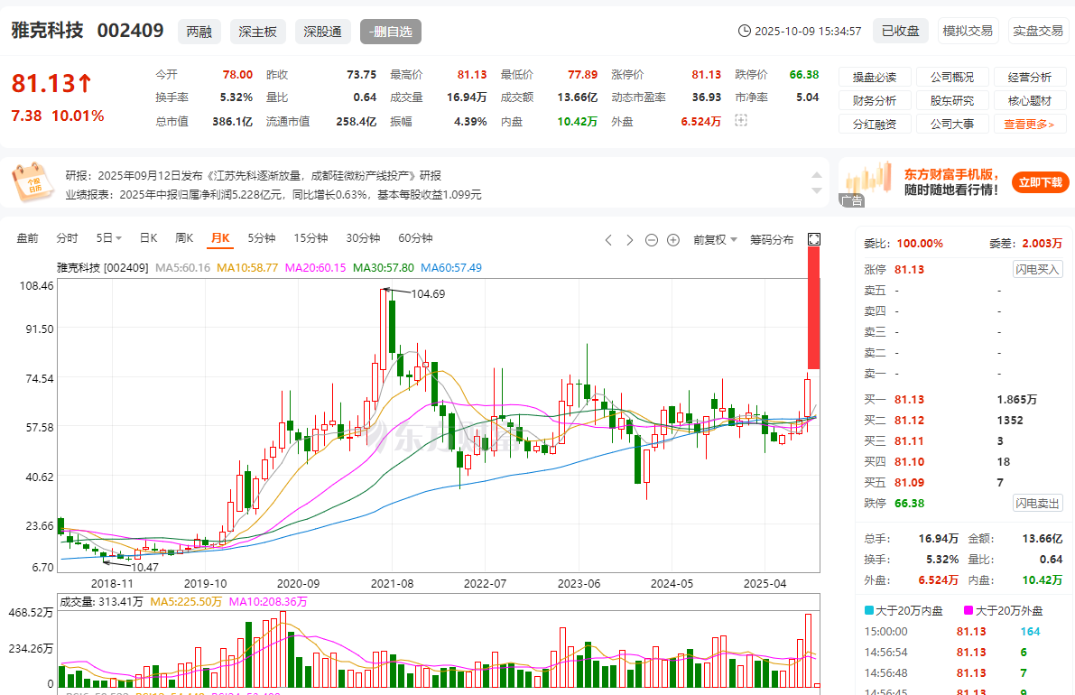Click the cyan 大于20万内盘 legend swatch
Screen dimensions: 1075x695
pyautogui.click(x=868, y=611)
